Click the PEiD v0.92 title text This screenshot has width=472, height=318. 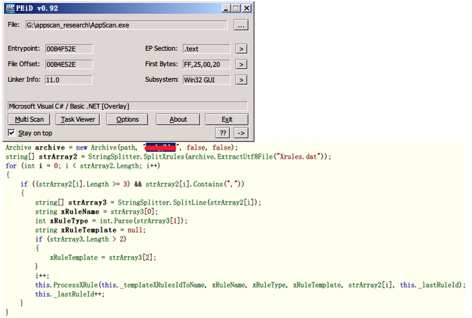(36, 8)
